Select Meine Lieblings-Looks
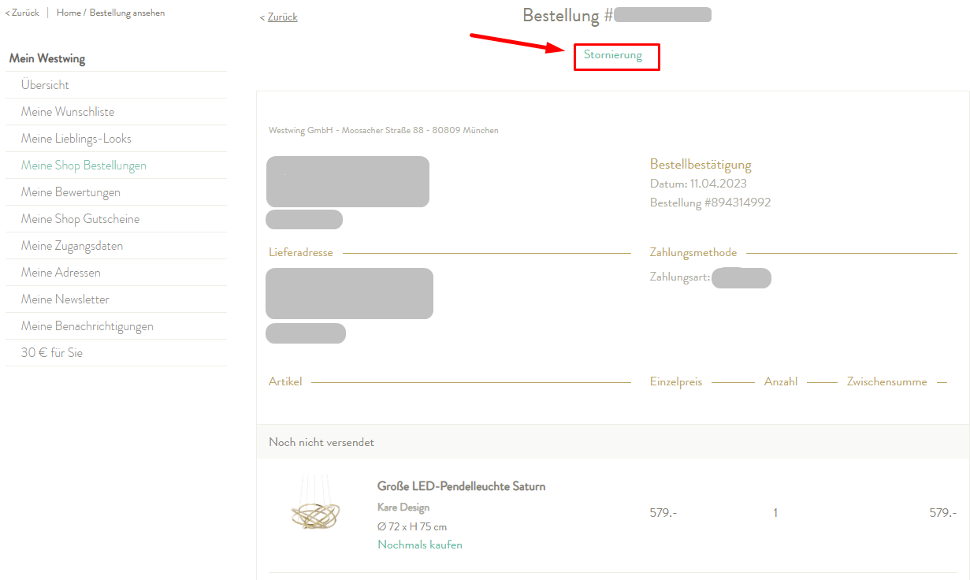Viewport: 970px width, 580px height. (x=76, y=139)
